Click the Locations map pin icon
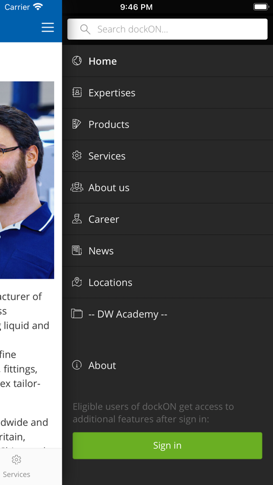This screenshot has width=273, height=485. [77, 282]
